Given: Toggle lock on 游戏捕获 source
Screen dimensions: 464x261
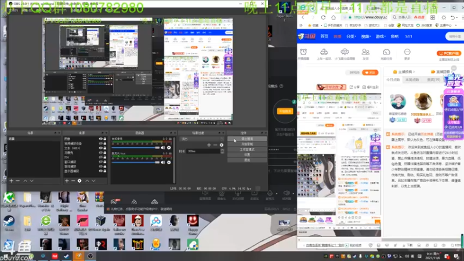Looking at the screenshot, I should pyautogui.click(x=105, y=166).
